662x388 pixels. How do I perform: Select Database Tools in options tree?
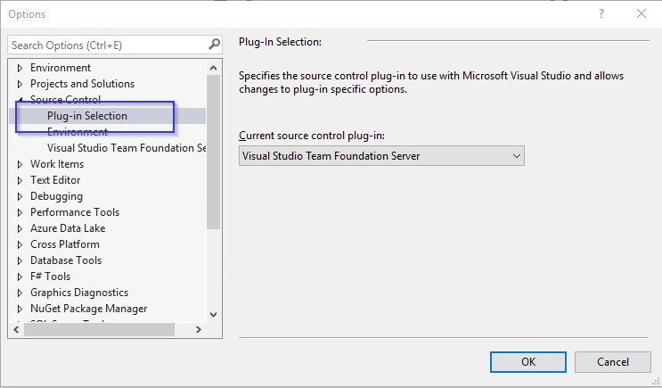tap(66, 260)
